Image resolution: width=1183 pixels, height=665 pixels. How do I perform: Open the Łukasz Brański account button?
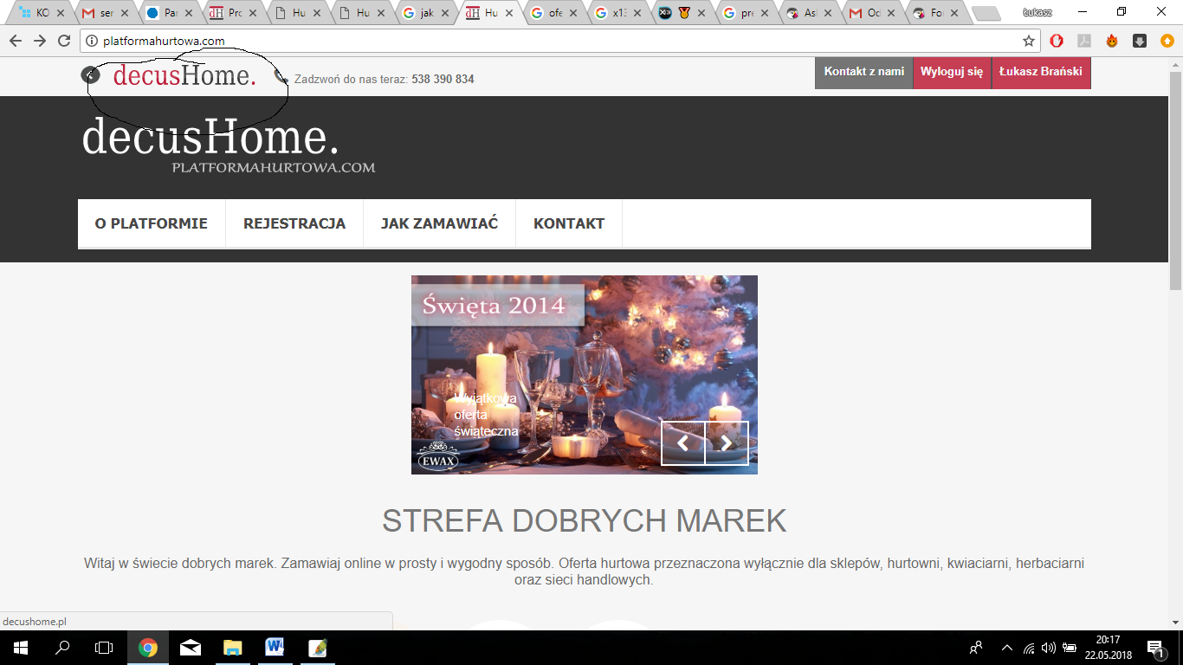point(1041,73)
